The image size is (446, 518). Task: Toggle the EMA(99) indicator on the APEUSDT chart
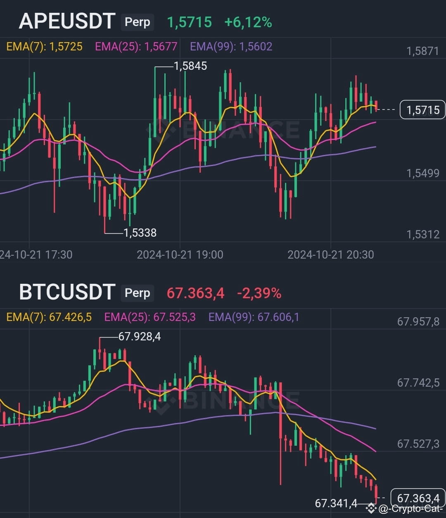[230, 47]
